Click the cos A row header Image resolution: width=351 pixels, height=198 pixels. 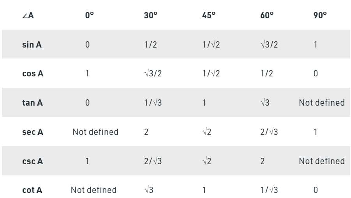(x=32, y=74)
